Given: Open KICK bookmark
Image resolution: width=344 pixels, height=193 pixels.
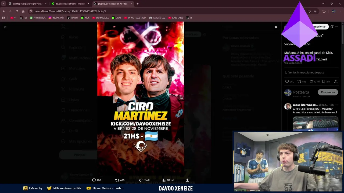Looking at the screenshot, I should click(85, 18).
